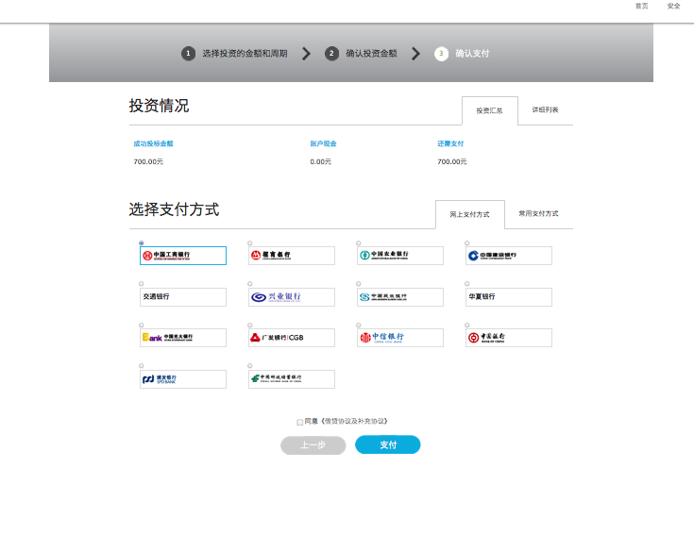Choose the 兴业银行 bank logo

[x=291, y=297]
